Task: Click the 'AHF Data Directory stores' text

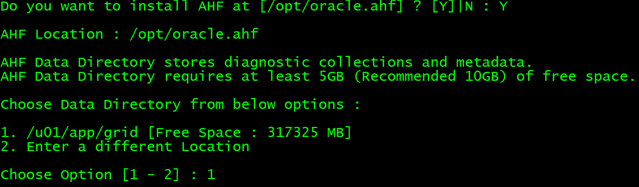Action: [108, 62]
